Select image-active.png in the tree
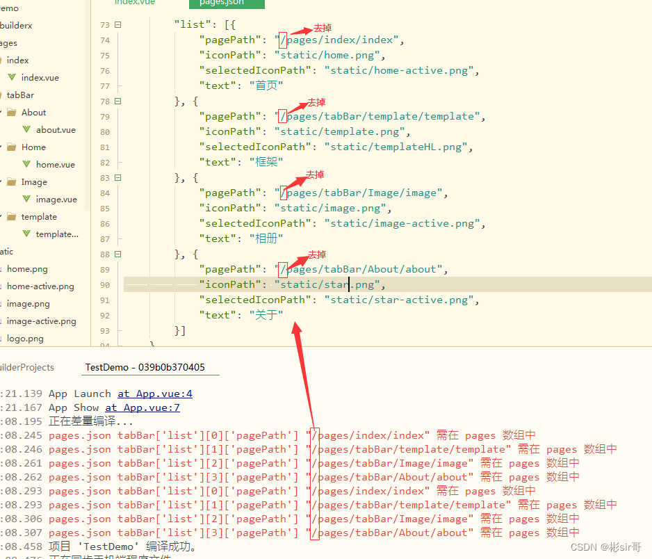The image size is (652, 559). (40, 321)
